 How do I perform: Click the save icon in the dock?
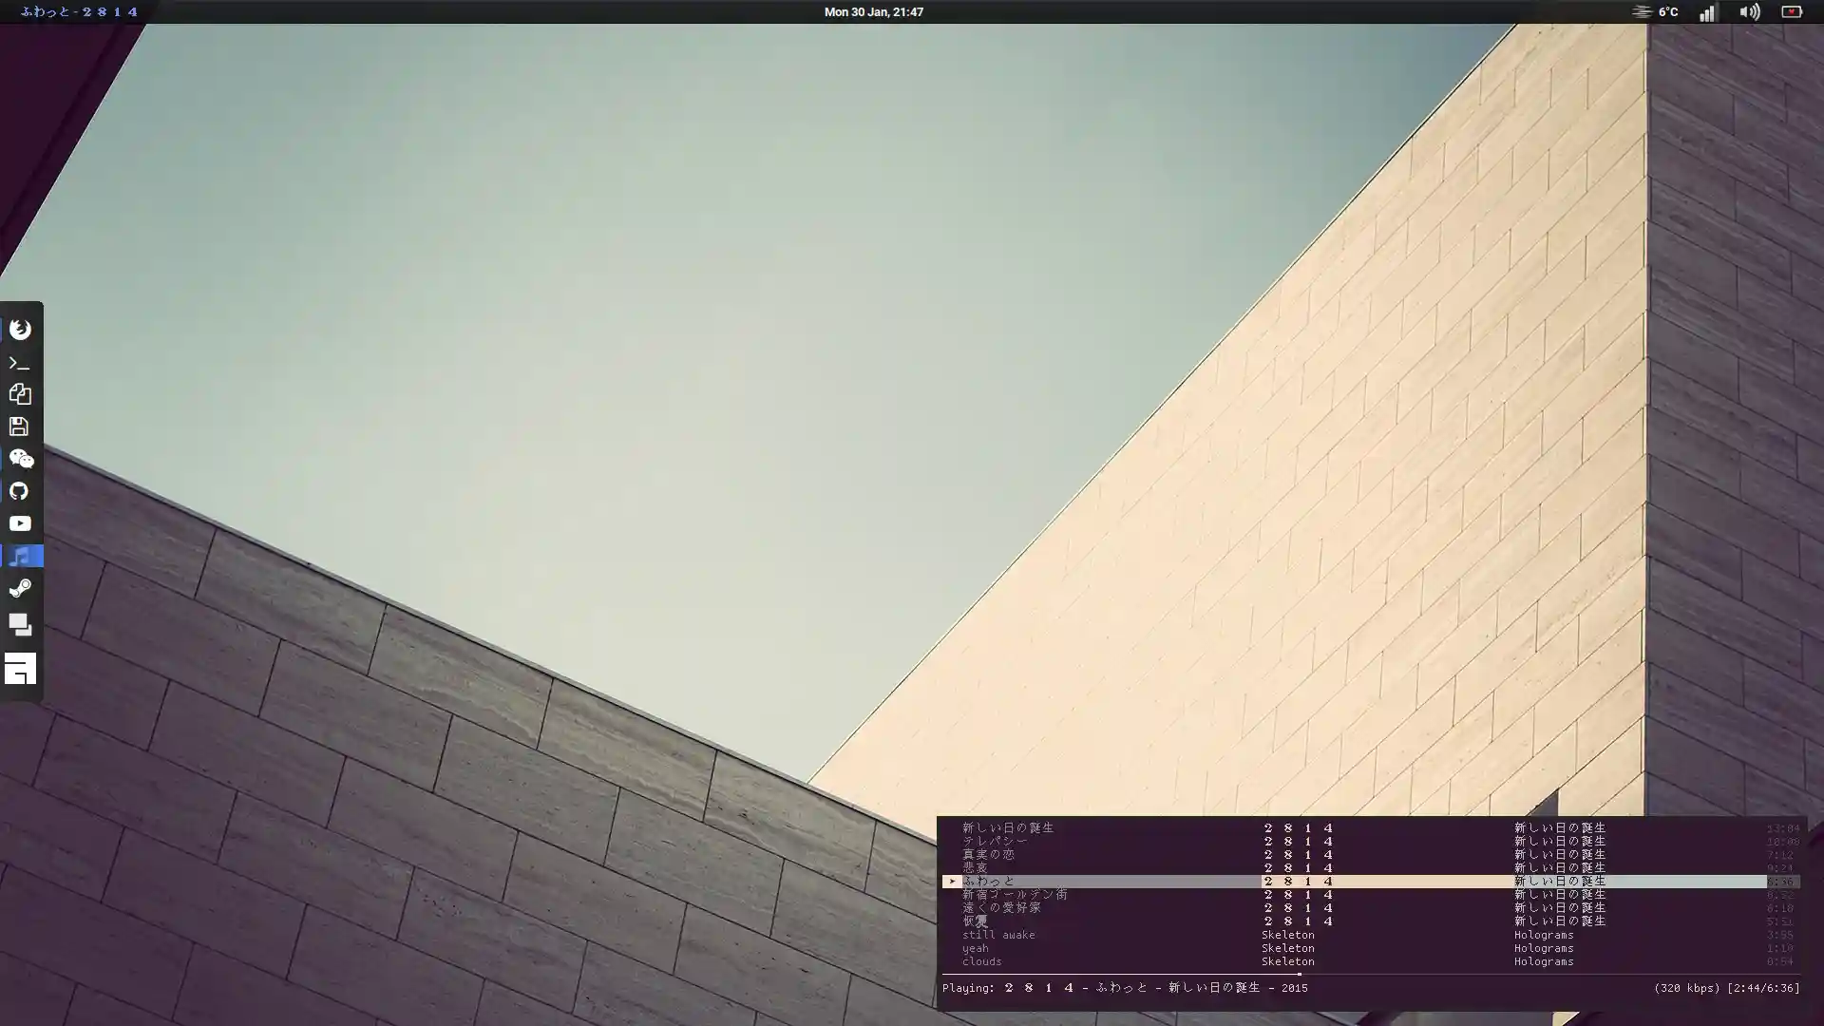(x=20, y=427)
